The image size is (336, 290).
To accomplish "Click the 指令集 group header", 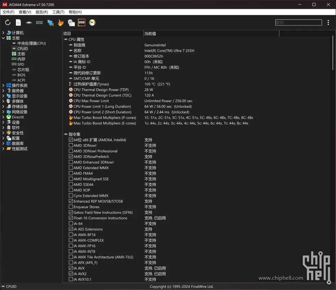I will [74, 134].
